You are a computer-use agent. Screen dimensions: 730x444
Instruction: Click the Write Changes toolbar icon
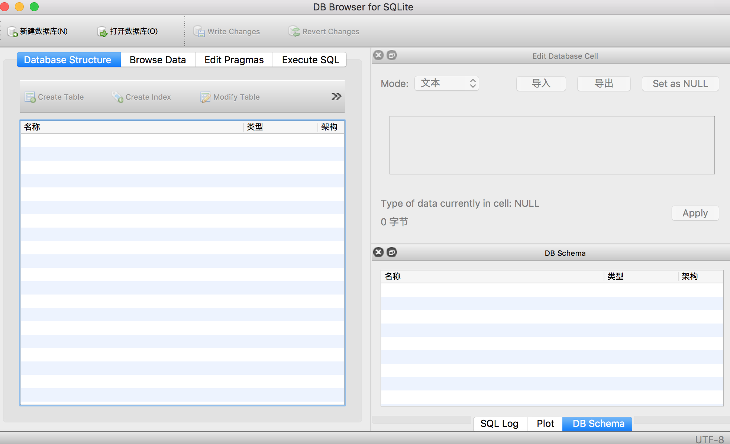(x=199, y=32)
